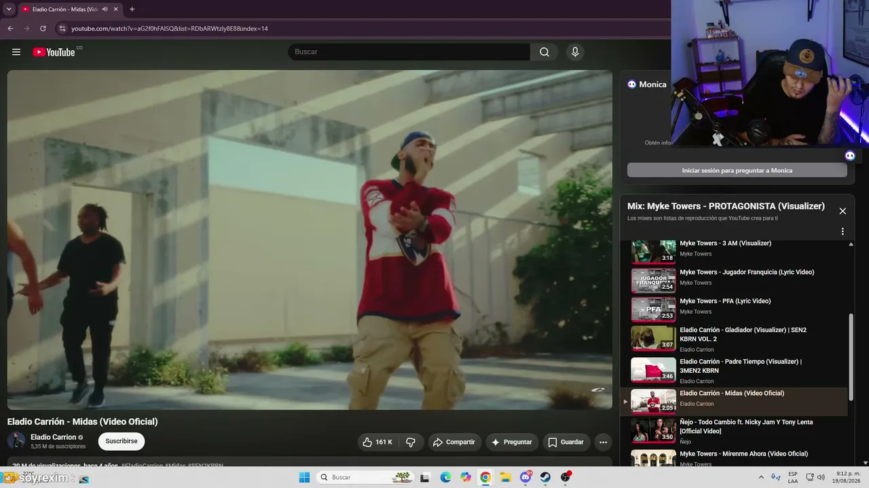Dislike the Midas video
Viewport: 869px width, 488px height.
tap(411, 442)
